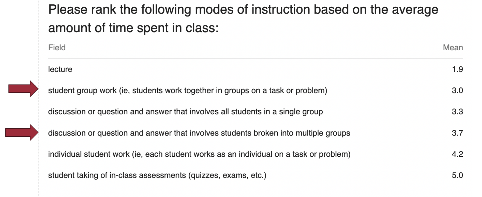Click the red arrow beside student group work
Viewport: 482px width, 197px height.
(23, 88)
